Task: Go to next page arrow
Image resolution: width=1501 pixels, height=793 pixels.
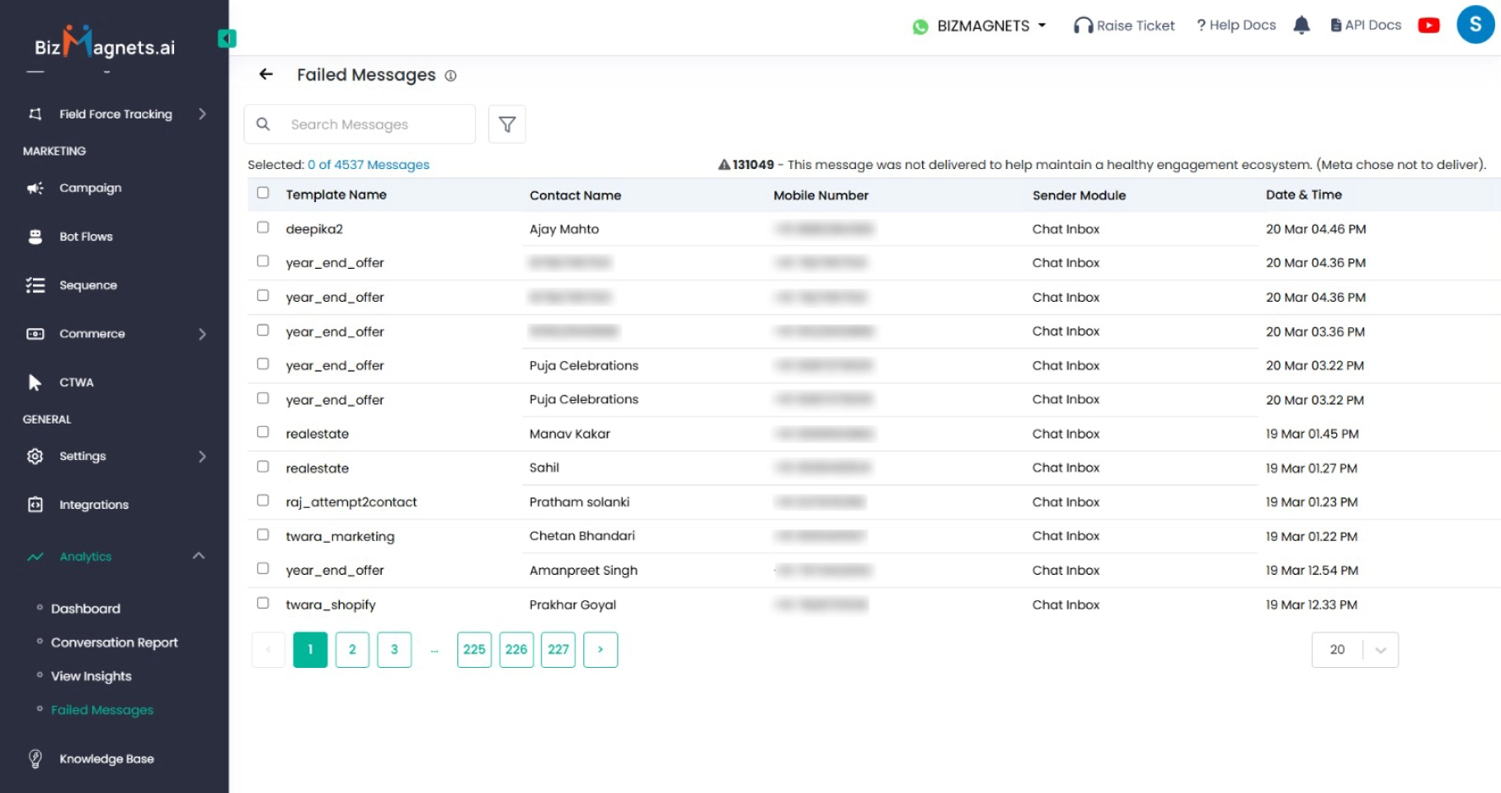Action: 601,649
